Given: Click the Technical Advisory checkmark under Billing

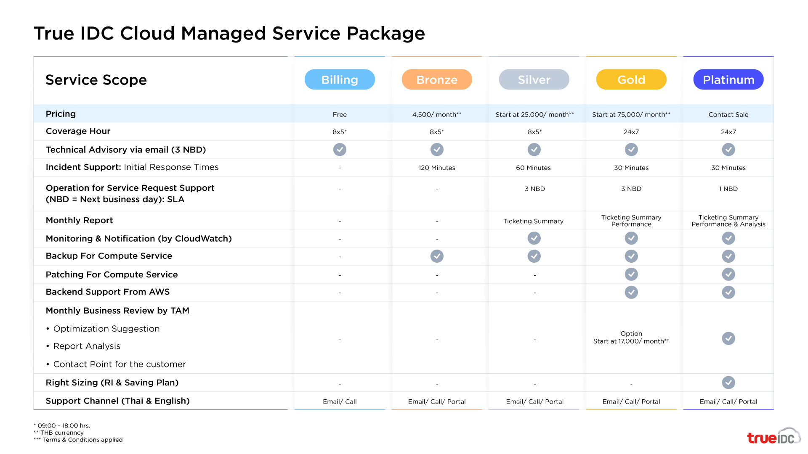Looking at the screenshot, I should point(340,150).
